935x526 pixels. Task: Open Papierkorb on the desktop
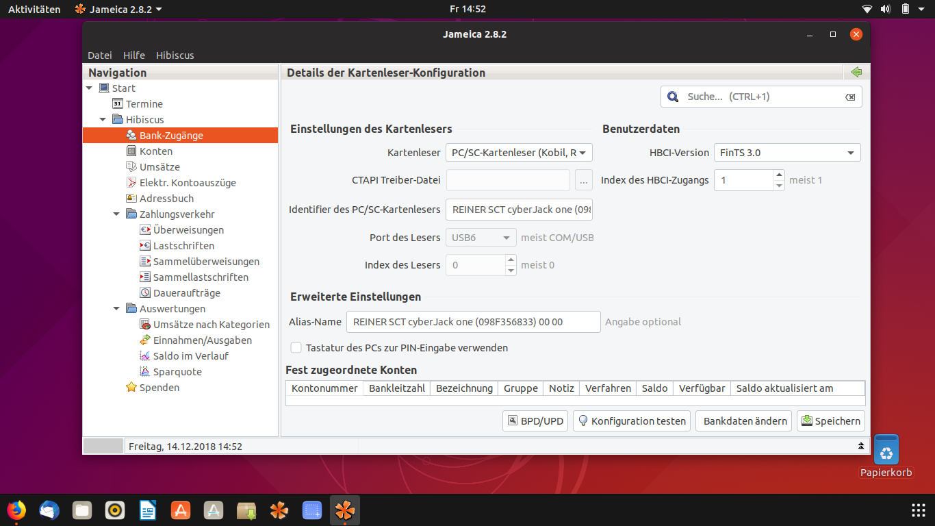coord(886,455)
